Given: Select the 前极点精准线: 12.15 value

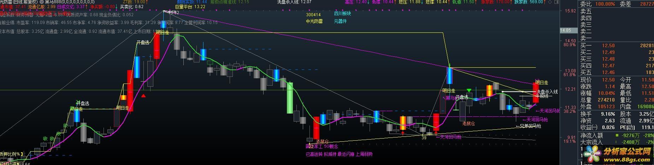Looking at the screenshot, I should [x=230, y=2].
